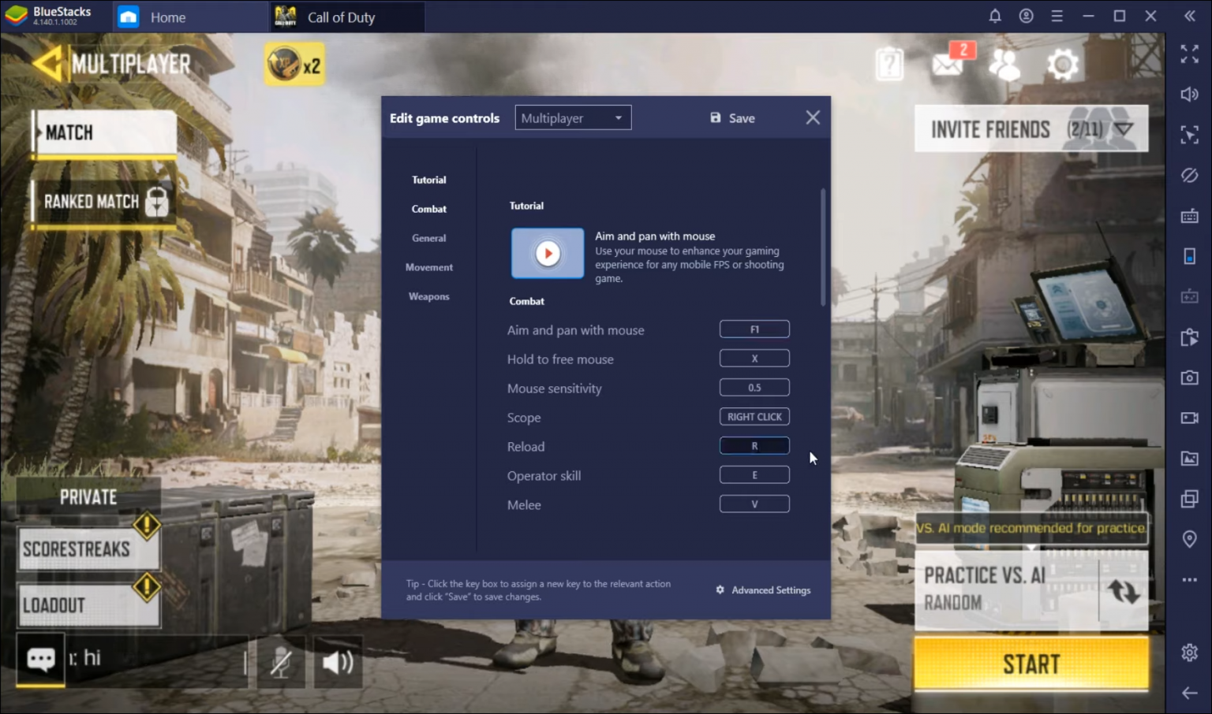Open the keymapping keyboard icon in sidebar
Screen dimensions: 1212x714
(x=1190, y=214)
